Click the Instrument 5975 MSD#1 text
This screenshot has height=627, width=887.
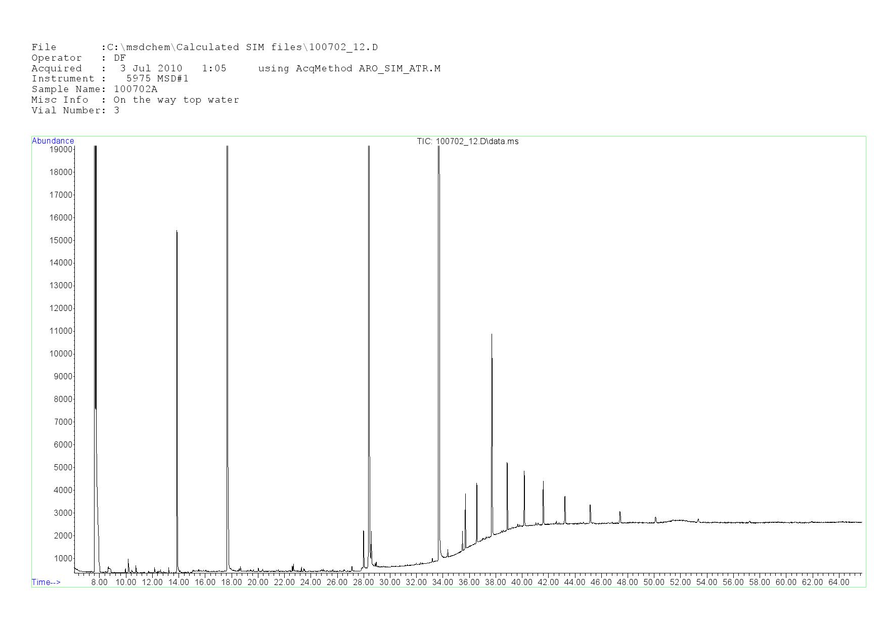pos(110,79)
